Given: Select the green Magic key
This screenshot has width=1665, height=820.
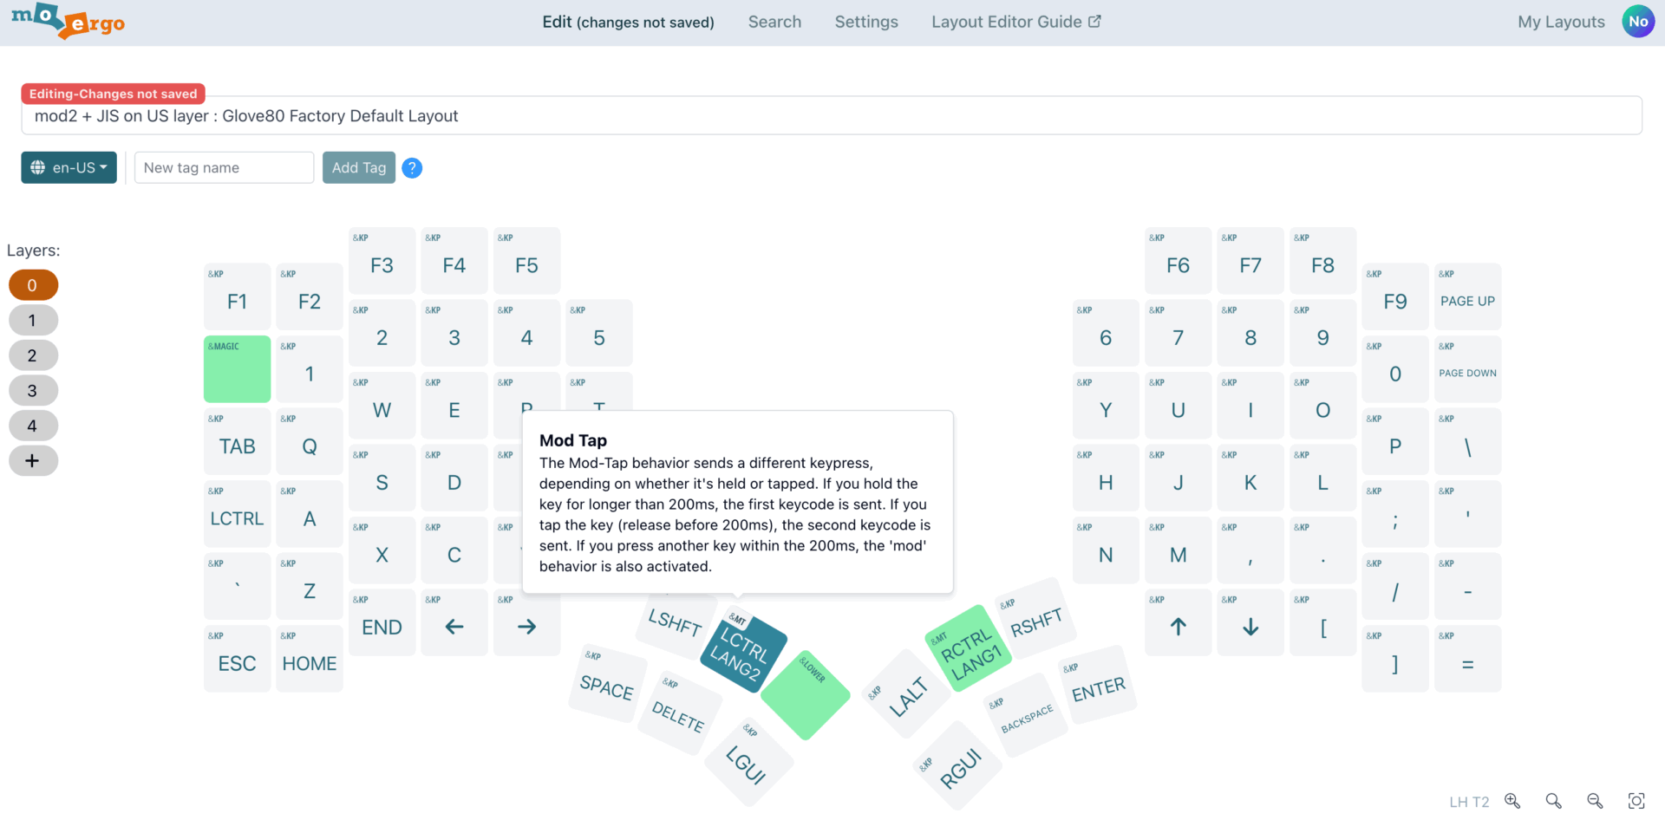Looking at the screenshot, I should [237, 369].
